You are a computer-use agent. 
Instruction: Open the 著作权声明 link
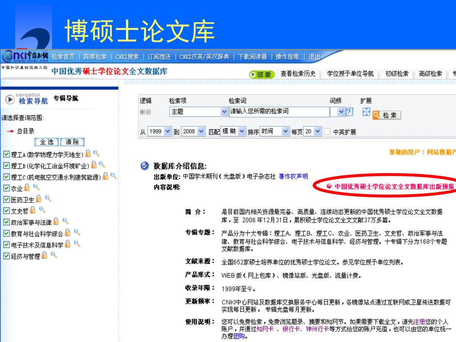[x=293, y=176]
